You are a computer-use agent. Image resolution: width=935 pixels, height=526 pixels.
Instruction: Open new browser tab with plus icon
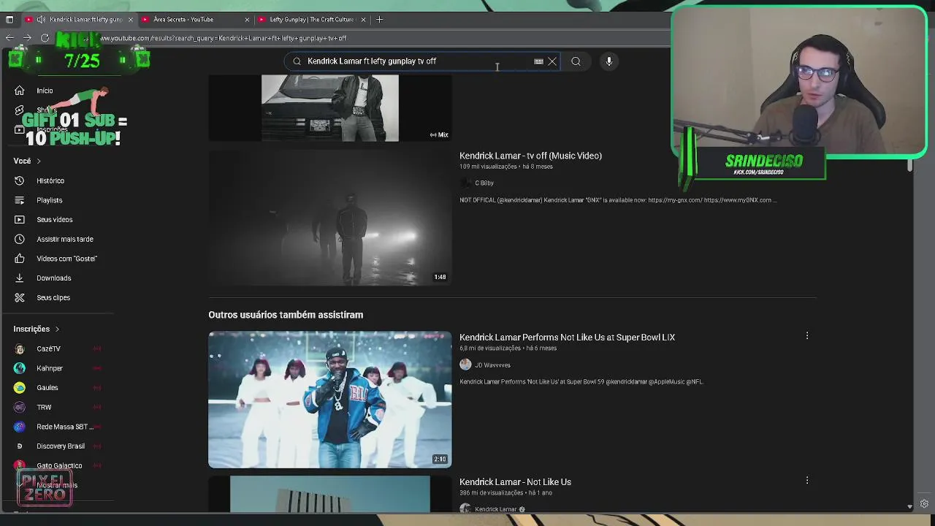coord(379,19)
